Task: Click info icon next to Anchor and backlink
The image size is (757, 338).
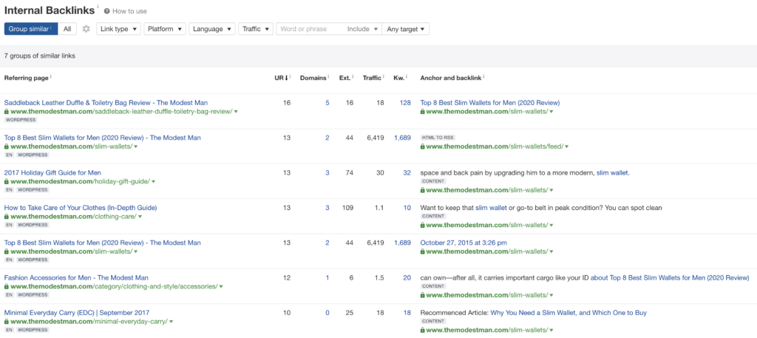Action: click(483, 76)
